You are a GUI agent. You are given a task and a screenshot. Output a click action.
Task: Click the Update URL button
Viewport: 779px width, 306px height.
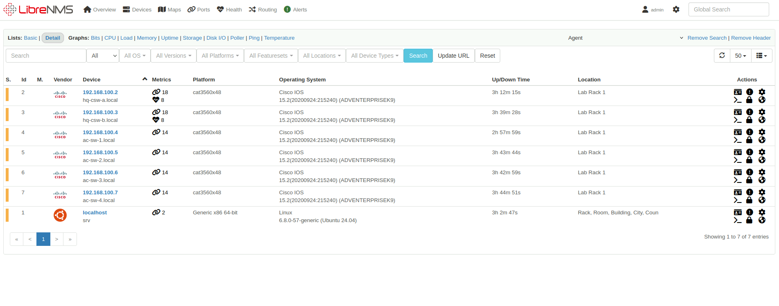(x=454, y=56)
